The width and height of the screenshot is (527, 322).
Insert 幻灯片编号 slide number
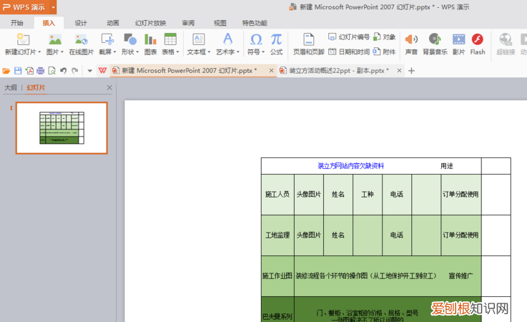coord(349,36)
